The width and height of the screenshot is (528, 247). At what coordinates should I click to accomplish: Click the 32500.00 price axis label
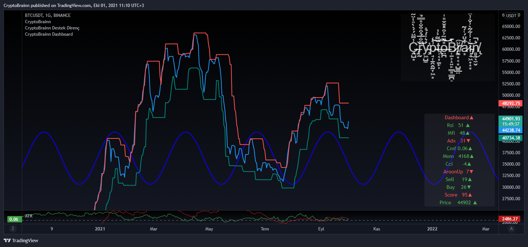(511, 176)
